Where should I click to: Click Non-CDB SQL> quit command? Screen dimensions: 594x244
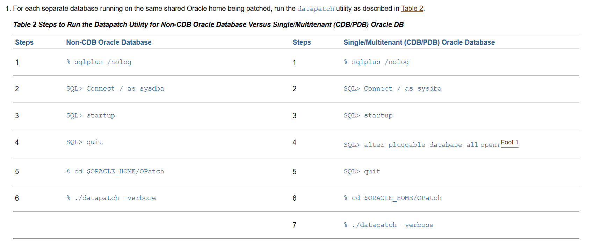click(84, 142)
